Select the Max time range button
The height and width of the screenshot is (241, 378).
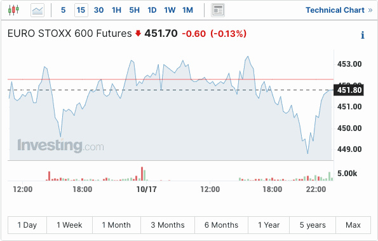pyautogui.click(x=353, y=225)
